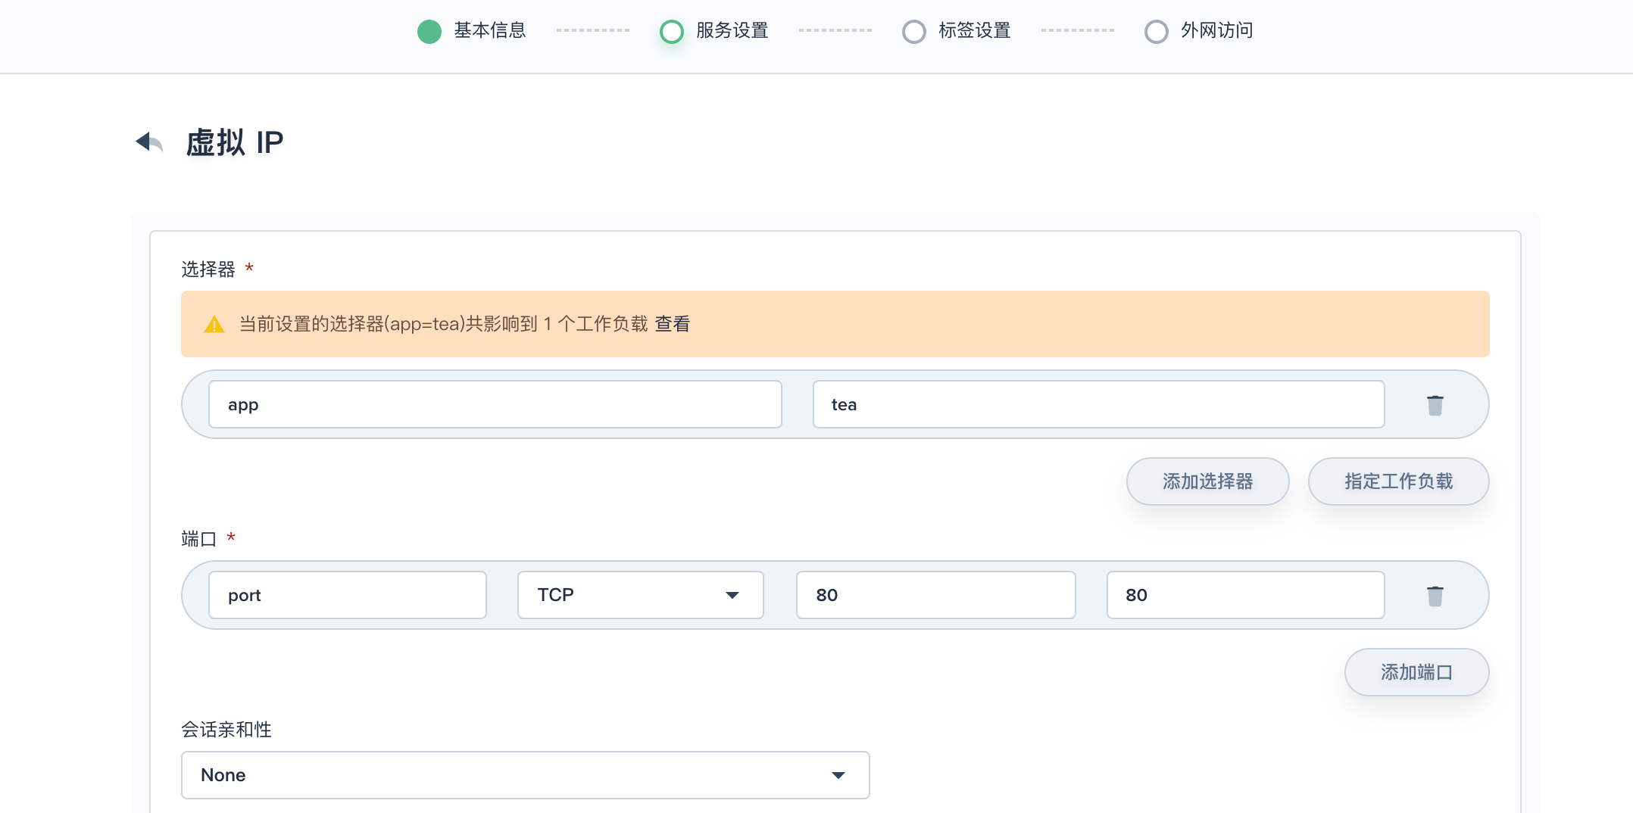Focus the second 80 target port field
The height and width of the screenshot is (813, 1633).
(1246, 595)
